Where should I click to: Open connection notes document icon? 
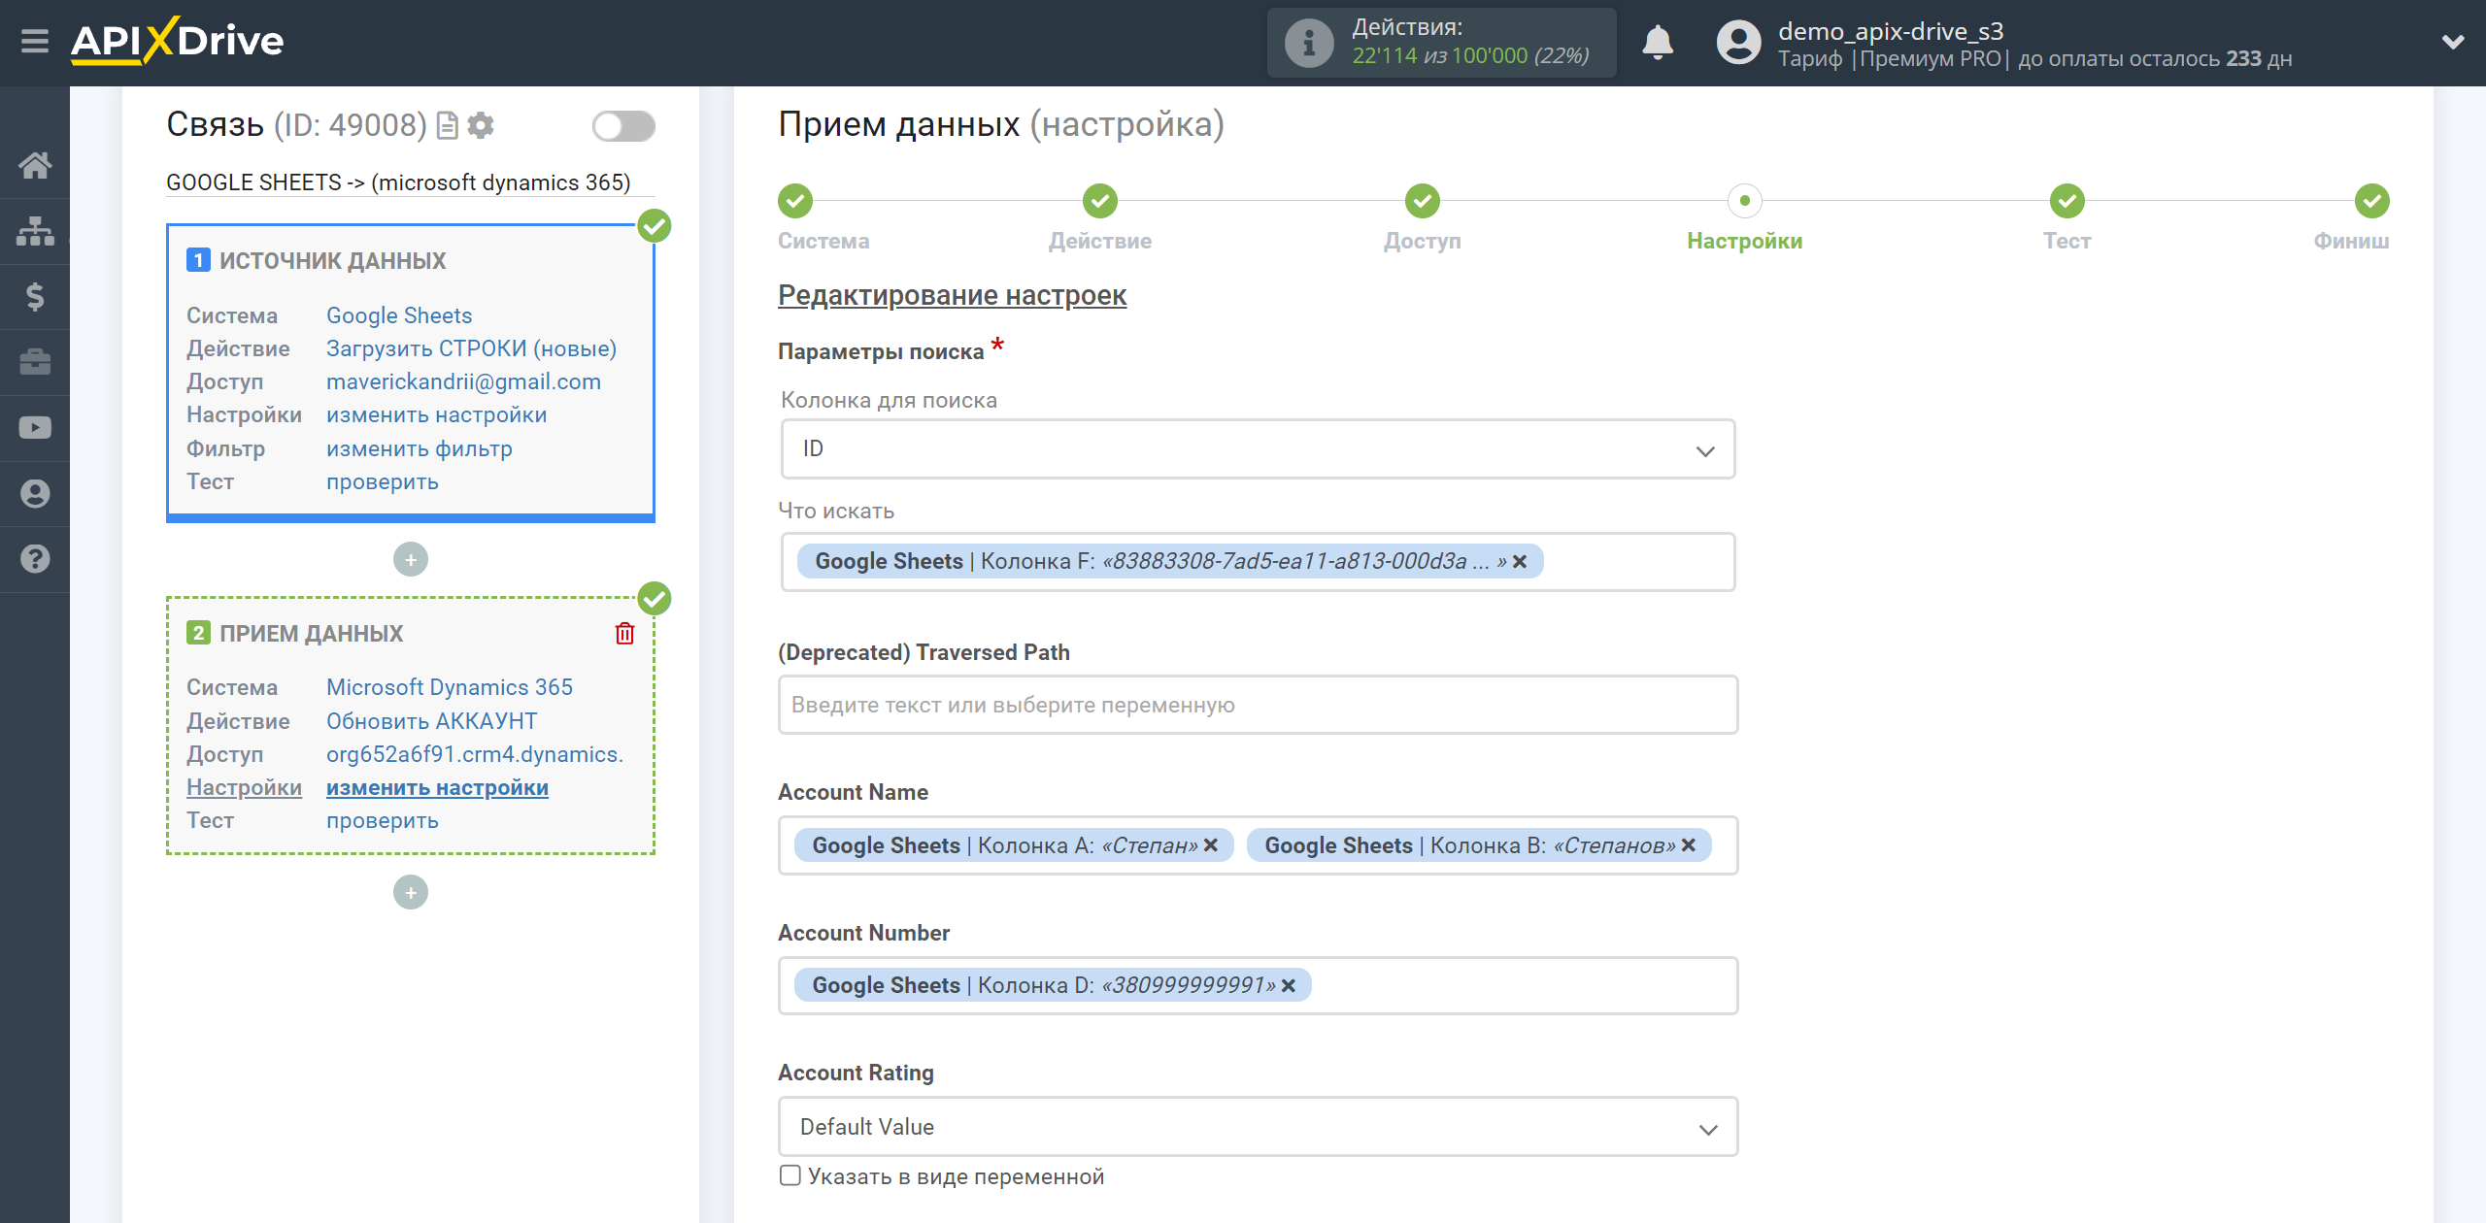coord(447,126)
